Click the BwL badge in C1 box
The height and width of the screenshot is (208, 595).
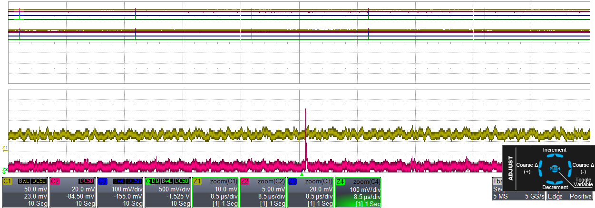click(x=24, y=181)
